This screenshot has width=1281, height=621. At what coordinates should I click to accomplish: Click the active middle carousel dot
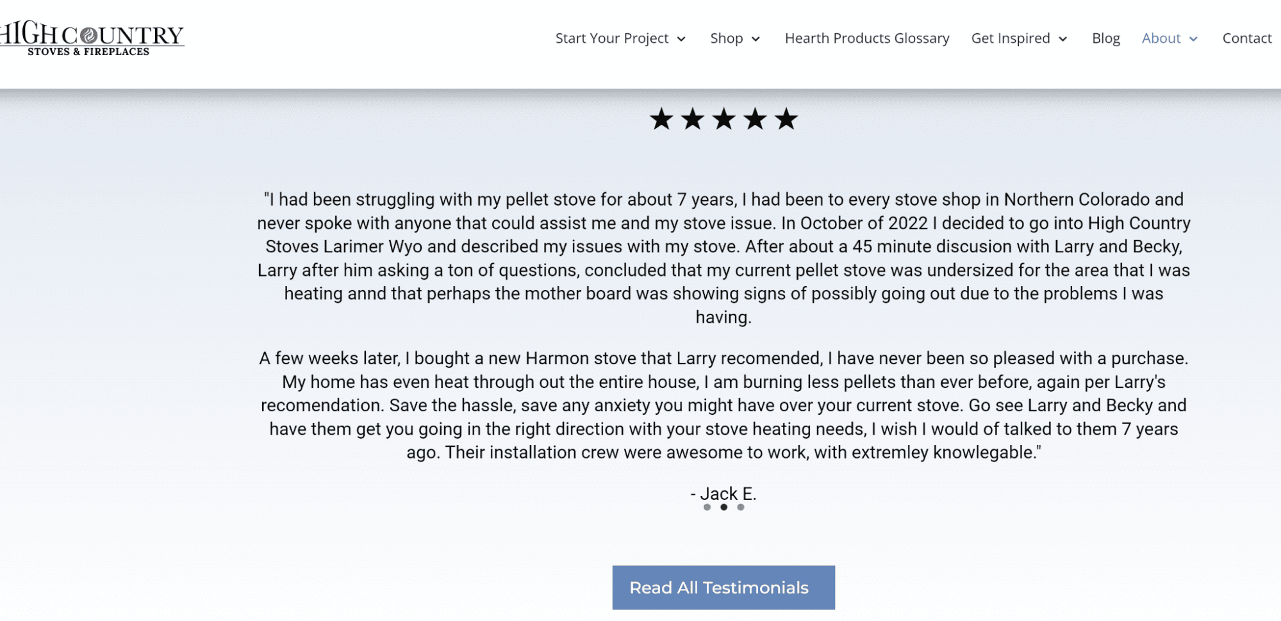point(724,508)
